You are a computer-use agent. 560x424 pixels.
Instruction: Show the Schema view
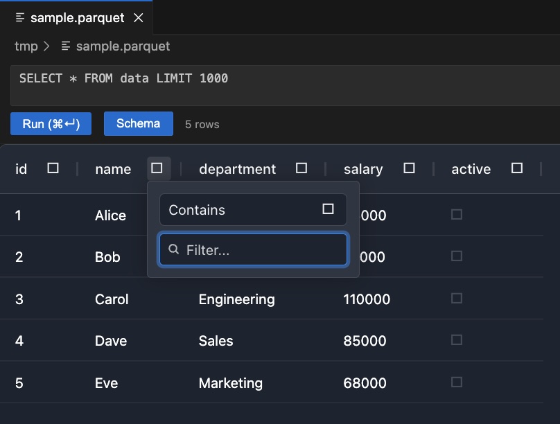138,123
